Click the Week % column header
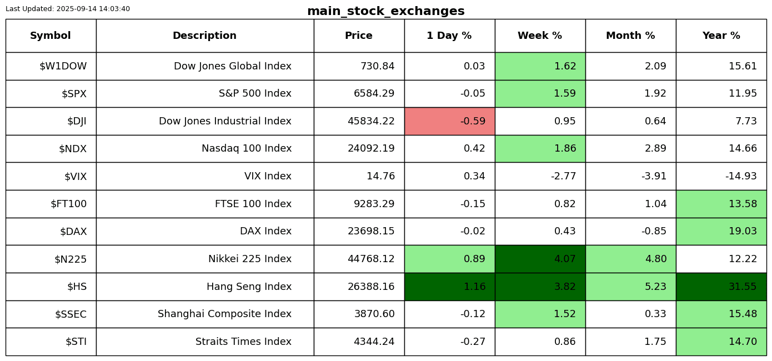 coord(540,36)
